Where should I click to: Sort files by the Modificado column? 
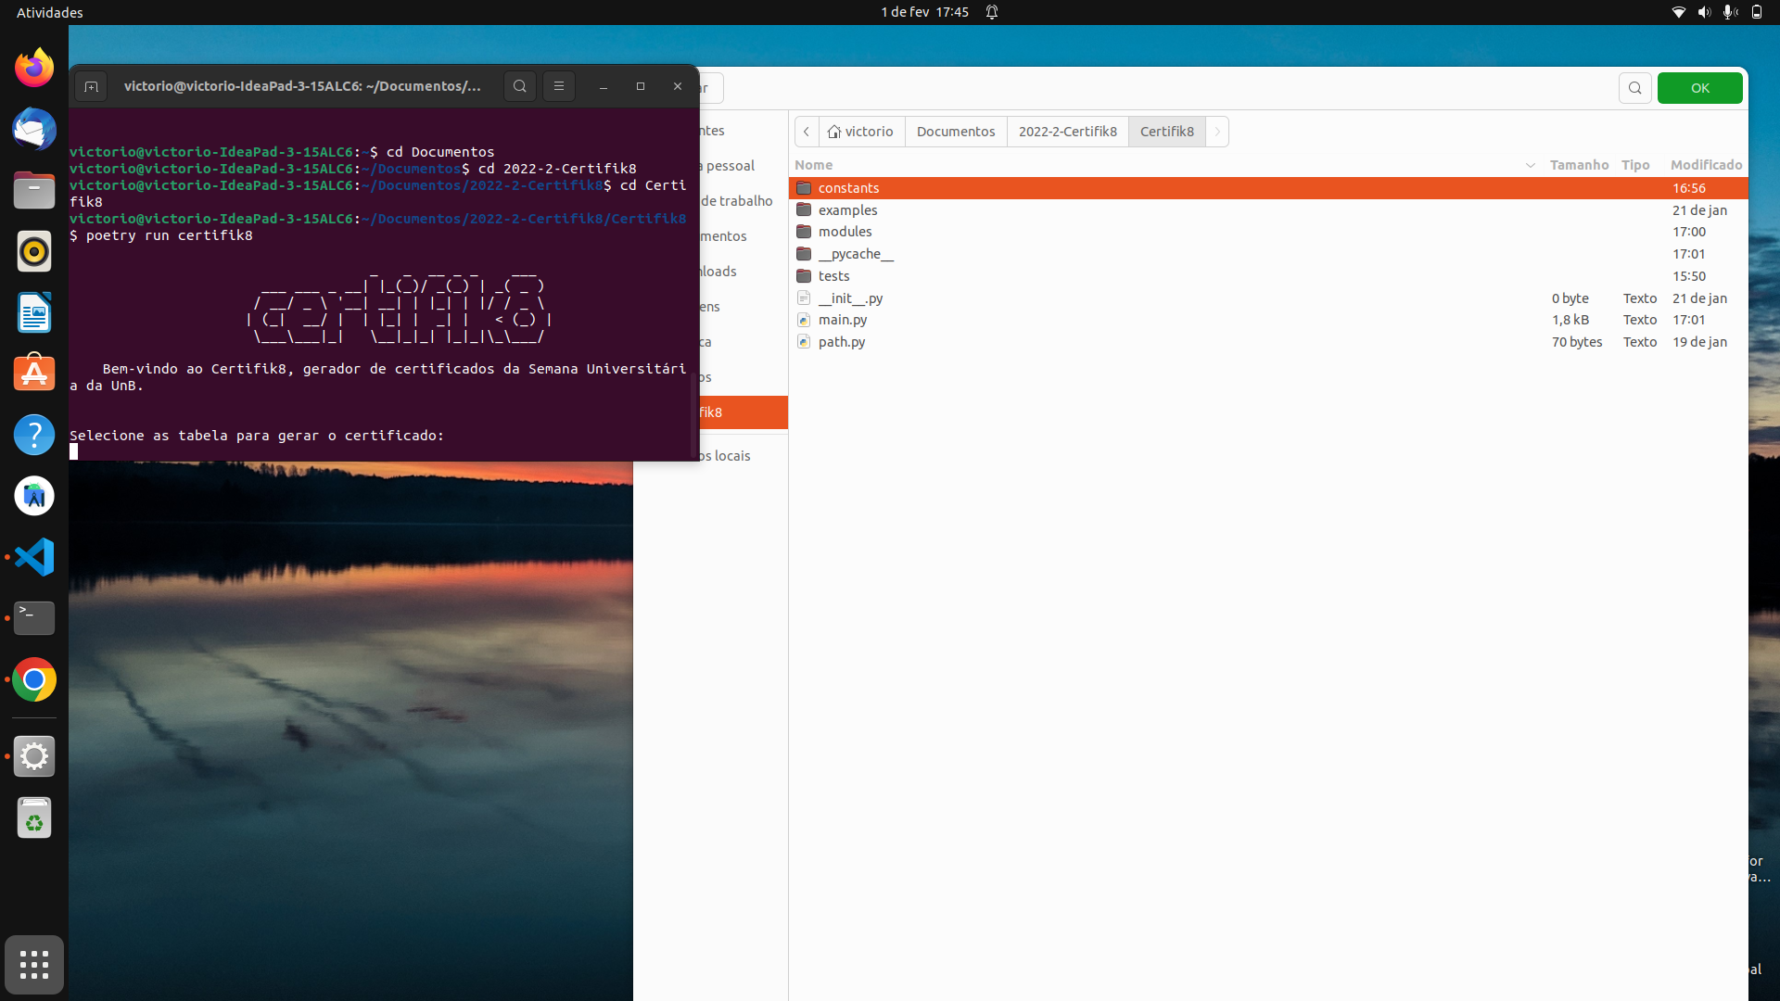1707,165
